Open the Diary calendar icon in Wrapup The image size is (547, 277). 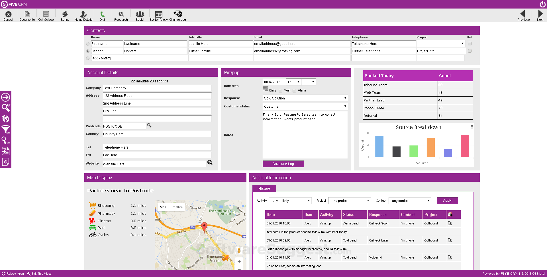click(x=265, y=89)
